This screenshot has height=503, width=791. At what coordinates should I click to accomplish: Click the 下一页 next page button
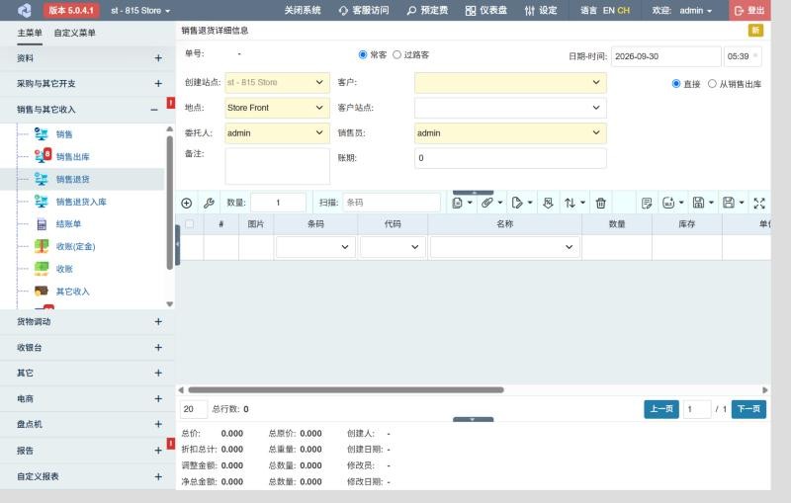point(748,409)
